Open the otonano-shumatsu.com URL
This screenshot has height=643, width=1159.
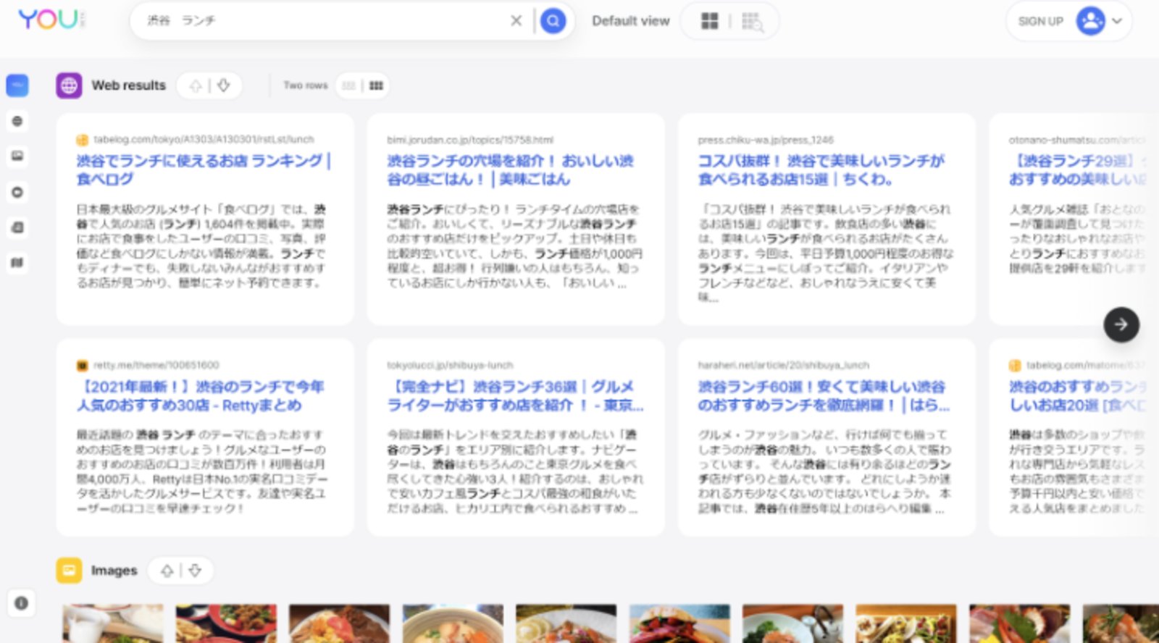click(x=1078, y=139)
